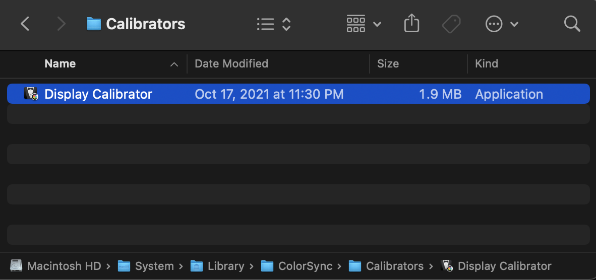Sort by the Date Modified column
The image size is (596, 280).
coord(231,64)
